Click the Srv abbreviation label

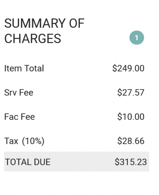coord(10,92)
